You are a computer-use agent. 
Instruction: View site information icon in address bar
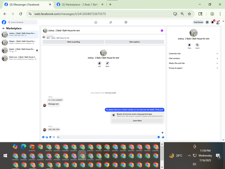click(30, 14)
